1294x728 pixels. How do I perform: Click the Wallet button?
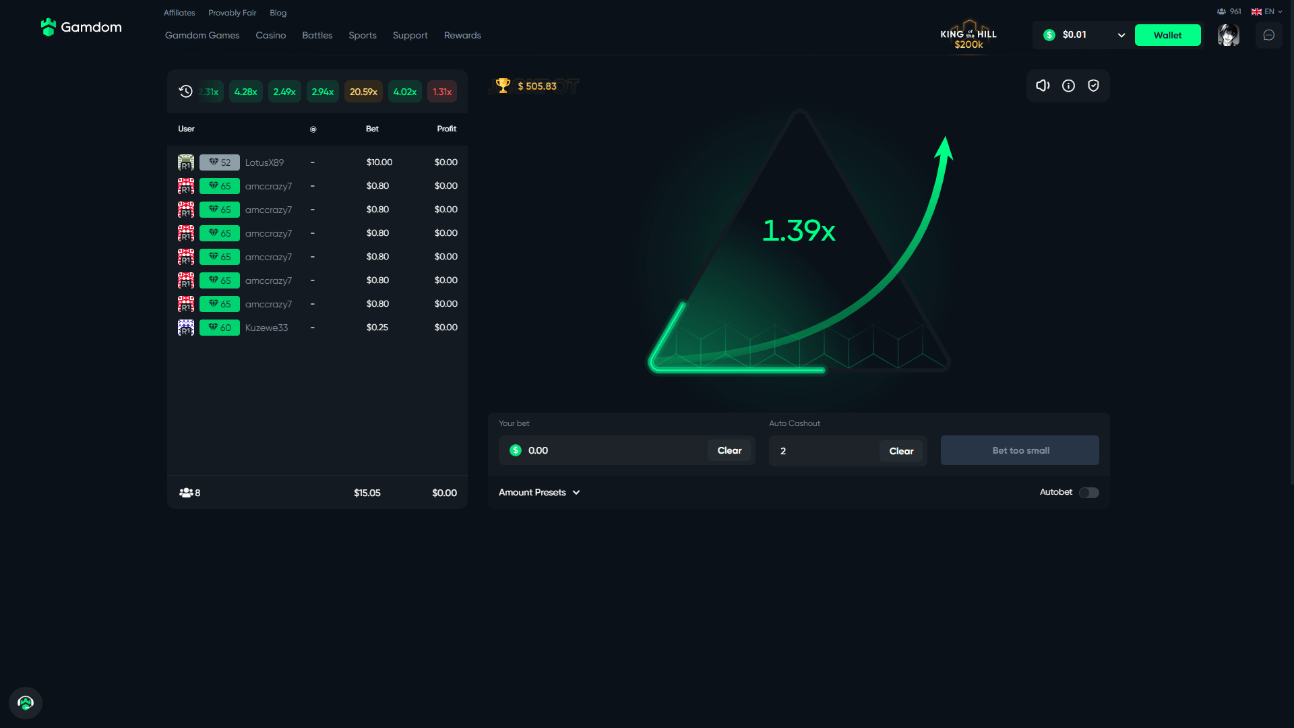tap(1168, 34)
